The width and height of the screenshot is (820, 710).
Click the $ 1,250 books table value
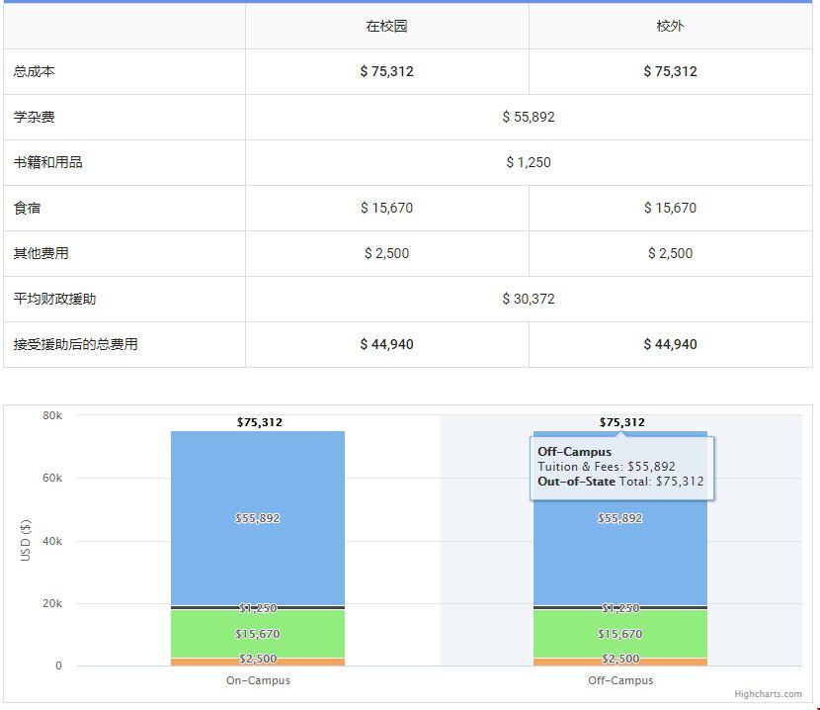(x=529, y=162)
